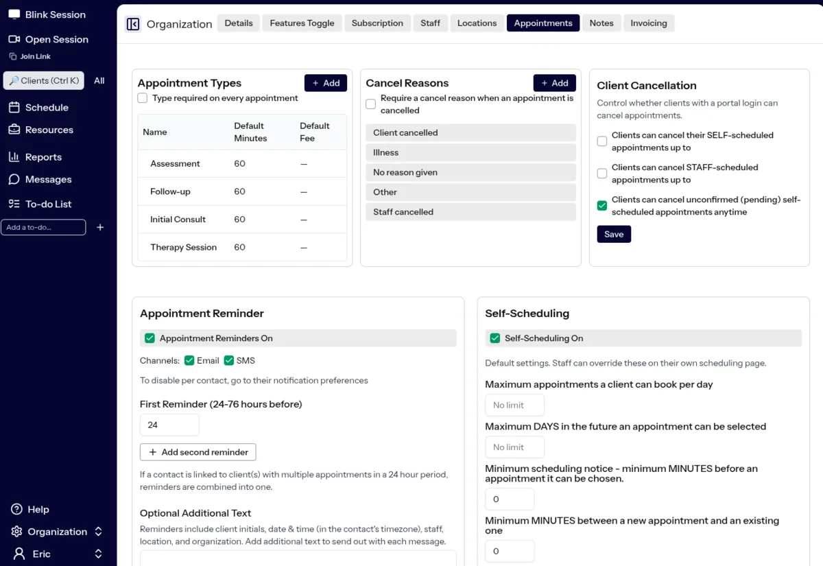Viewport: 823px width, 566px height.
Task: Click the Organization gear icon in sidebar
Action: click(16, 532)
